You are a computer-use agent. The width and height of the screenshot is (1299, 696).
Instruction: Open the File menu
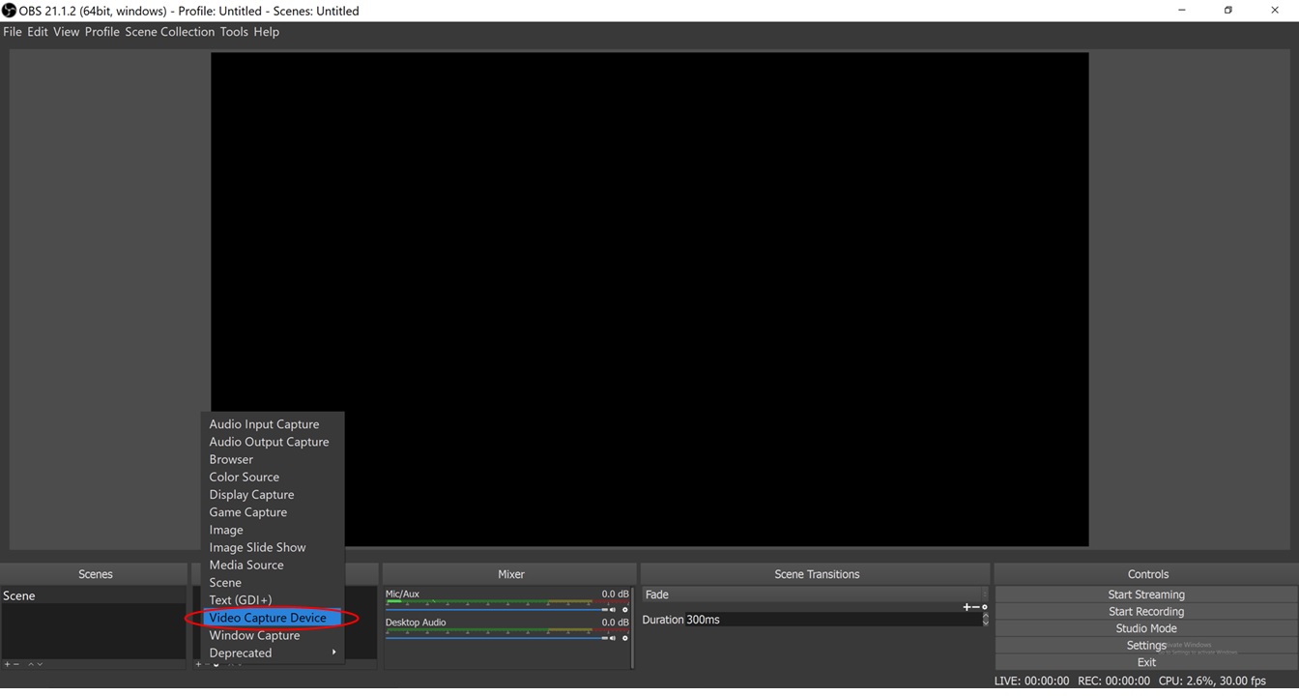[13, 32]
